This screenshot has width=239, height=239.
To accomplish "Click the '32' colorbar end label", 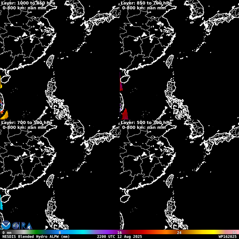I will click(x=234, y=233).
